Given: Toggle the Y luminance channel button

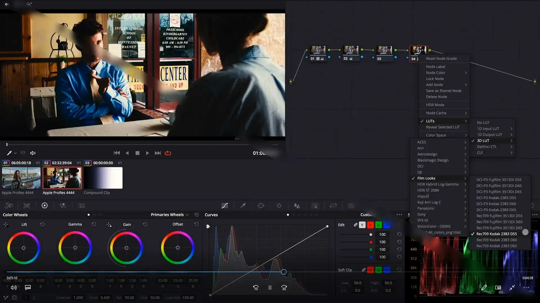Looking at the screenshot, I should [x=362, y=225].
